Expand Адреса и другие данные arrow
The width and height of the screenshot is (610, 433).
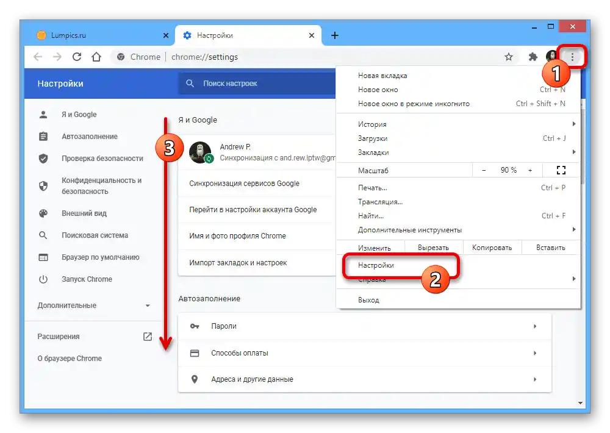coord(535,379)
